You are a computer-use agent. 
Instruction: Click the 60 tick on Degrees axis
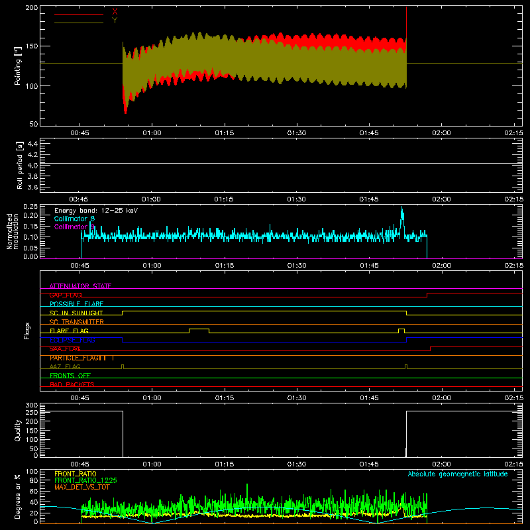(34, 491)
